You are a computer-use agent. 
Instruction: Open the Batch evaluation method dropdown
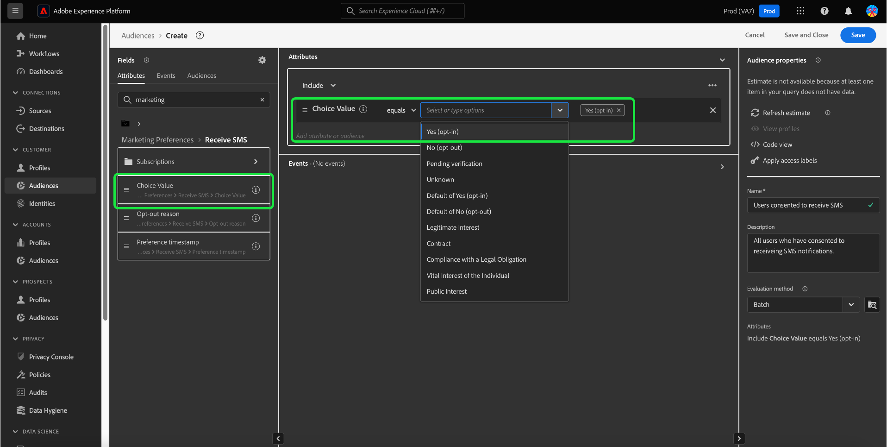tap(850, 305)
